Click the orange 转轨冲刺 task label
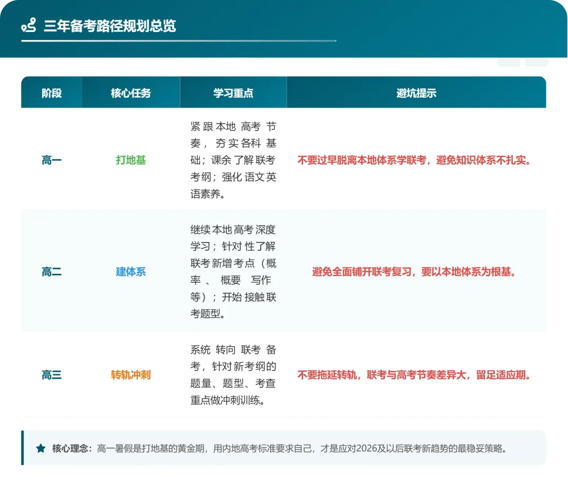Screen dimensions: 568x484 (131, 375)
